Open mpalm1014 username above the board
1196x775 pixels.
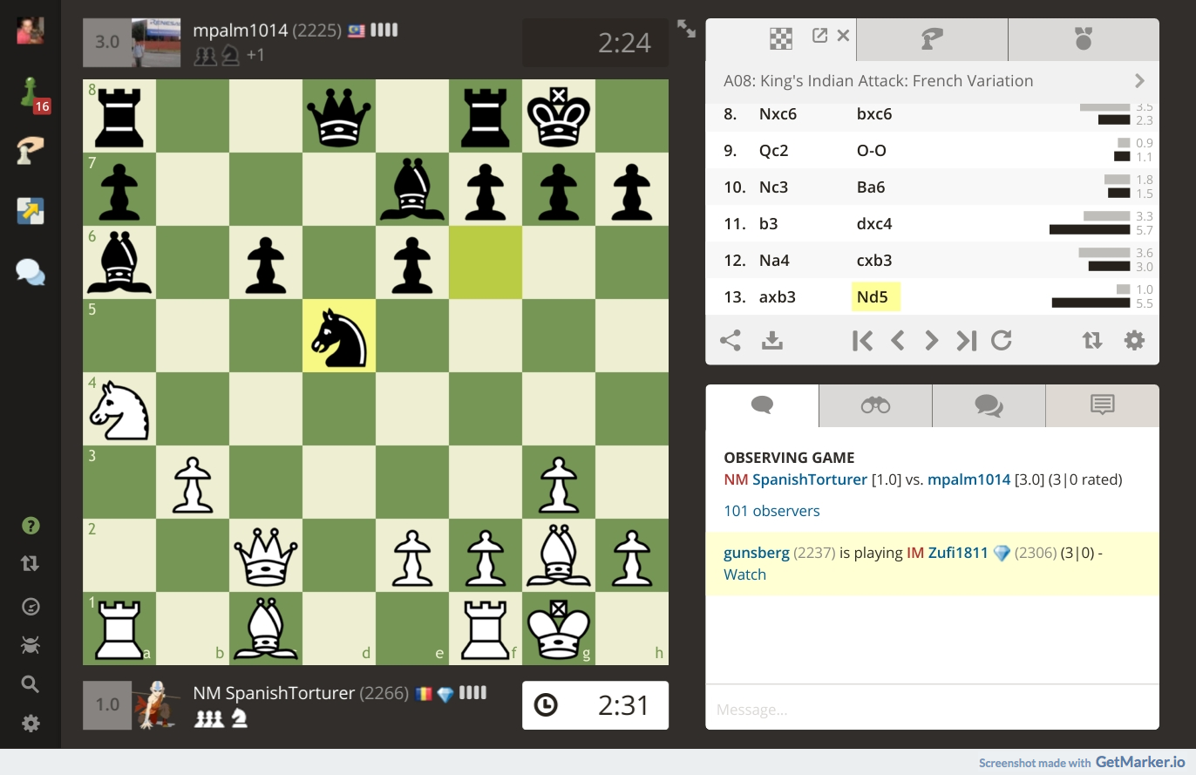(241, 31)
